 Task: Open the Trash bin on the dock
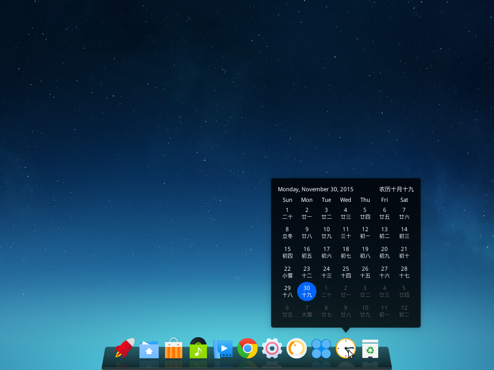[370, 348]
